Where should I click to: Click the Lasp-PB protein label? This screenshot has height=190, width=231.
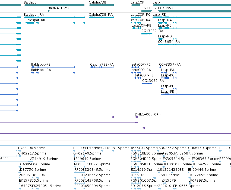(167, 92)
